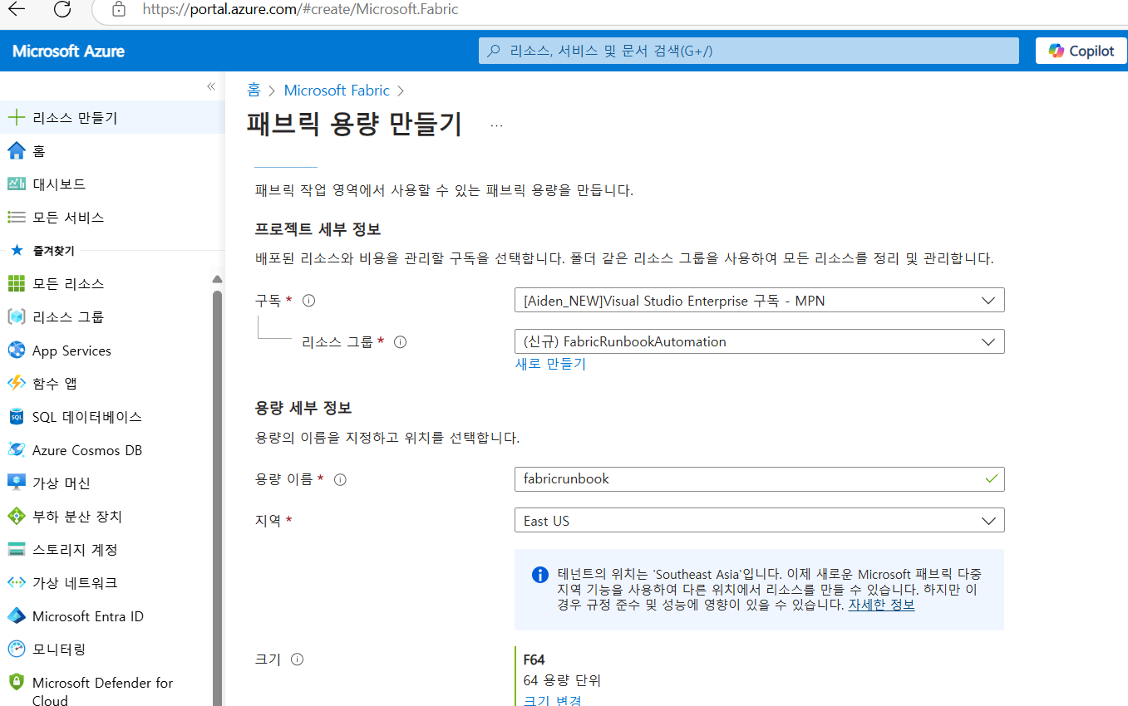Viewport: 1128px width, 706px height.
Task: Click the F64 size label
Action: pos(534,659)
